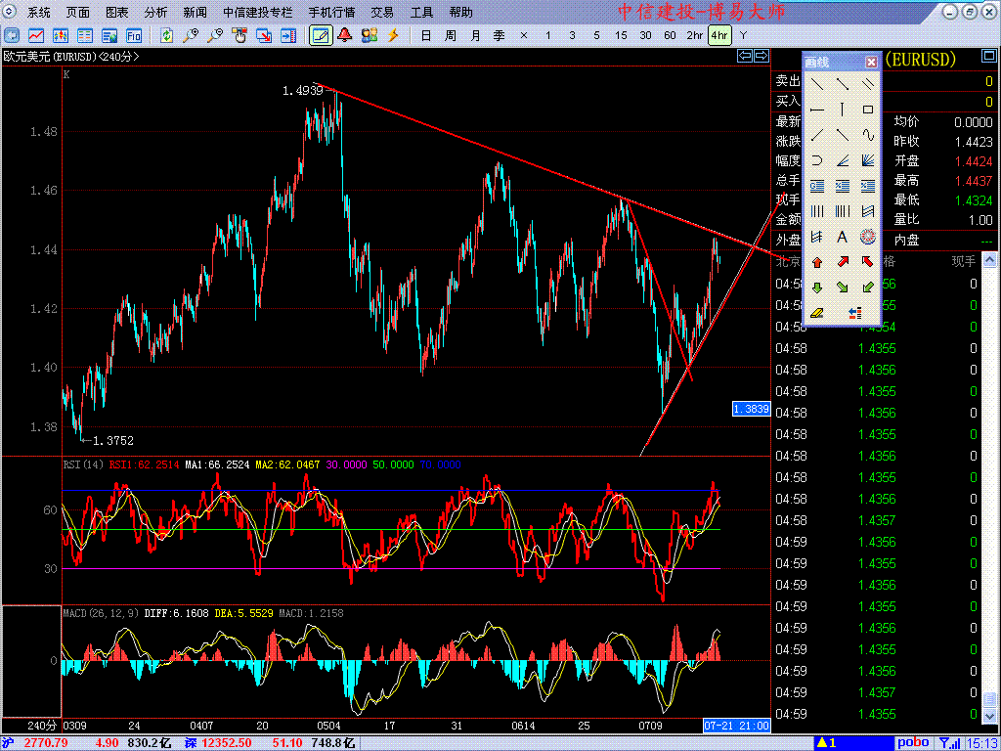The image size is (1001, 751).
Task: Click the yellow warning alert count in status bar
Action: click(x=827, y=743)
